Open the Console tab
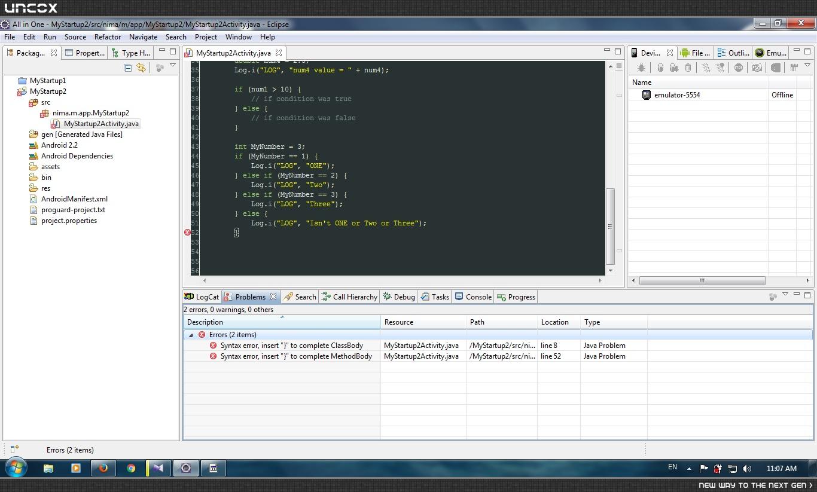Image resolution: width=817 pixels, height=492 pixels. (473, 297)
